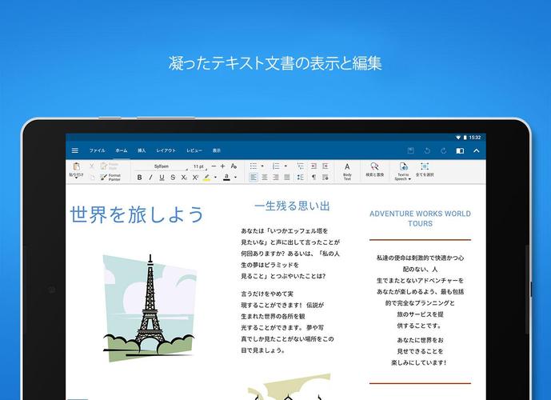Click the 一生残る思い出 heading
This screenshot has width=551, height=400.
[x=292, y=206]
